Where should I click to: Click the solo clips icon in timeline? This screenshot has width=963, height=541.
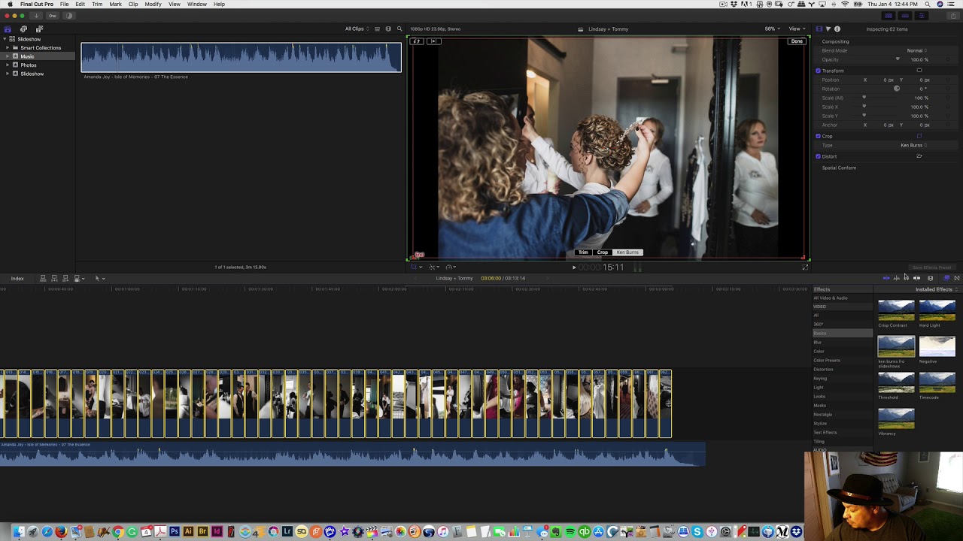pos(906,278)
